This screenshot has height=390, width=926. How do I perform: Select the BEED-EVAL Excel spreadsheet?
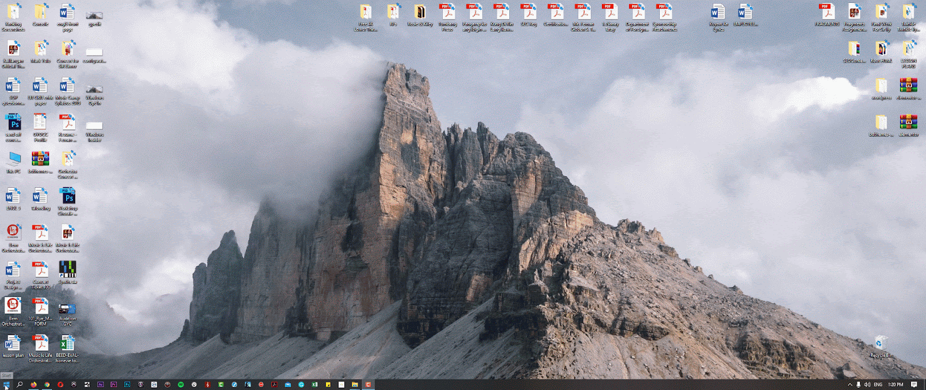tap(68, 349)
